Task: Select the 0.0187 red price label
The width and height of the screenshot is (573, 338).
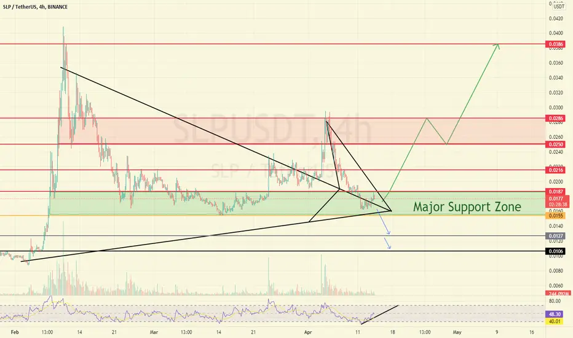Action: (x=555, y=192)
